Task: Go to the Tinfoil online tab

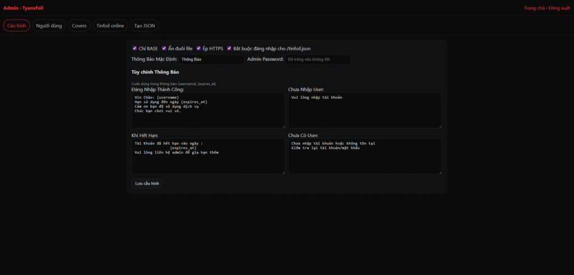Action: (x=110, y=26)
